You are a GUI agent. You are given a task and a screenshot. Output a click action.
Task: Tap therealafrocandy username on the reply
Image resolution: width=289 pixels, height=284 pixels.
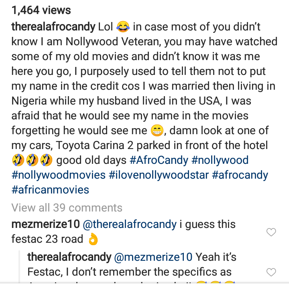click(69, 257)
